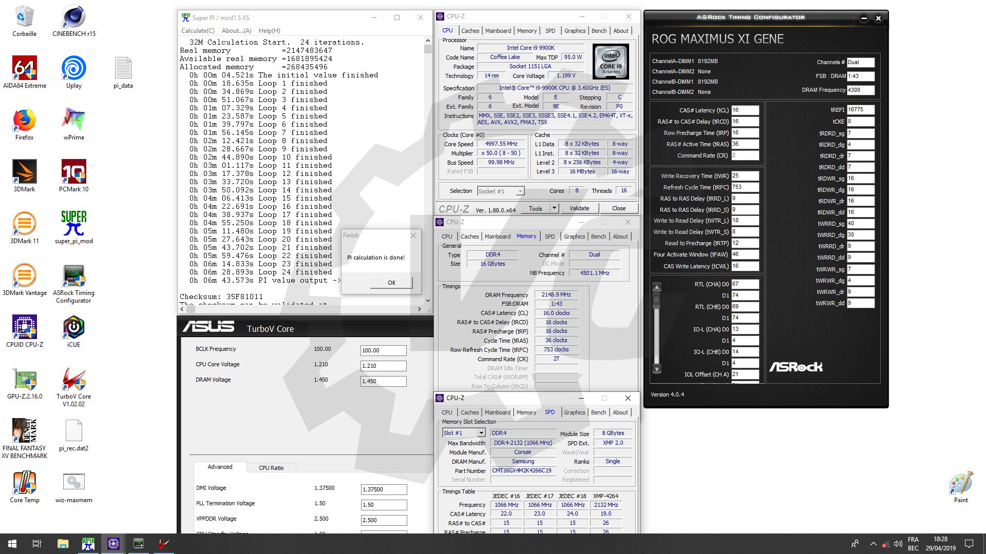Open the Corbeille recycle bin icon
The width and height of the screenshot is (986, 554).
(x=24, y=22)
